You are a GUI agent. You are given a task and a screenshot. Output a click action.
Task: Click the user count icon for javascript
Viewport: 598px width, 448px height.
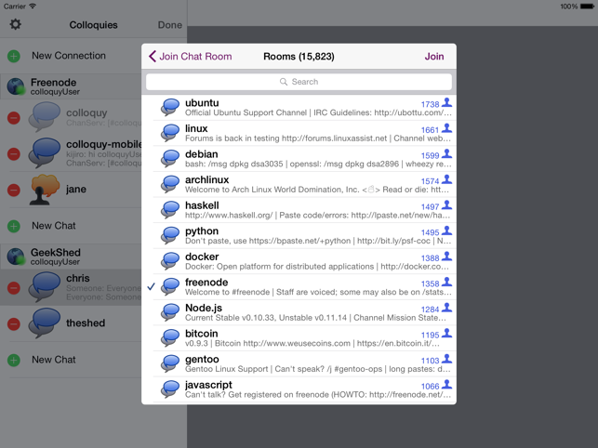[446, 384]
